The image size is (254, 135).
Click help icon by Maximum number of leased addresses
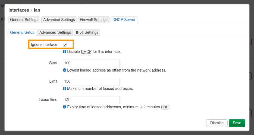coord(65,88)
